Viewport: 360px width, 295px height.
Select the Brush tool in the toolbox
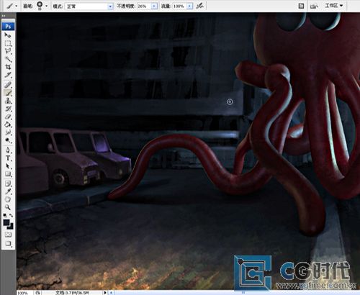(x=8, y=93)
